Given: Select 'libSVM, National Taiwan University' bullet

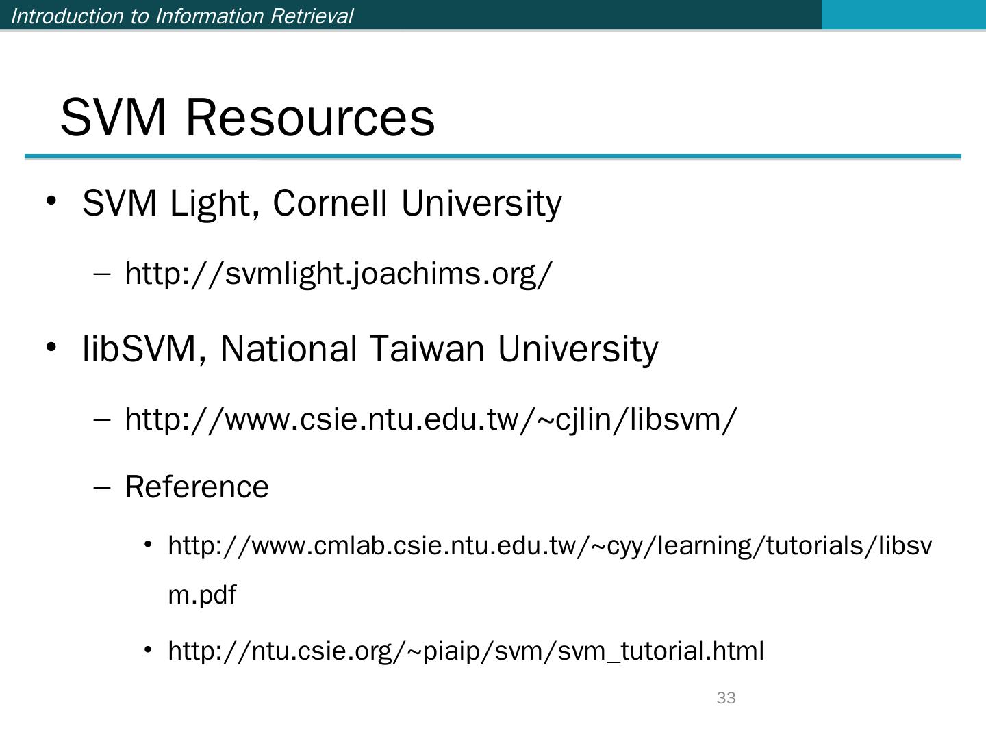Looking at the screenshot, I should (370, 349).
